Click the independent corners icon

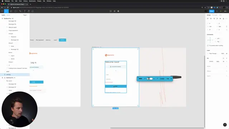(226, 30)
